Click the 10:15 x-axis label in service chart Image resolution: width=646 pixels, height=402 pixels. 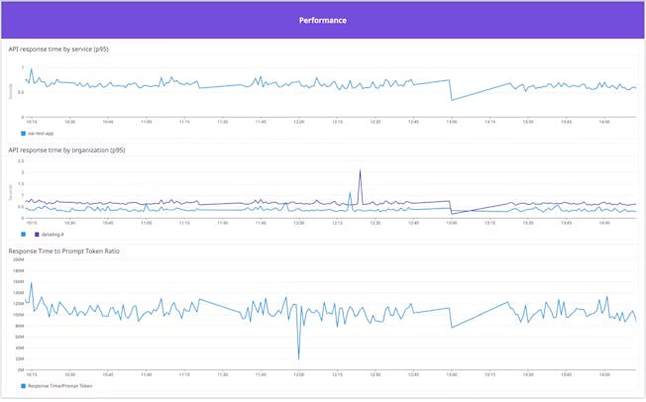[x=32, y=123]
